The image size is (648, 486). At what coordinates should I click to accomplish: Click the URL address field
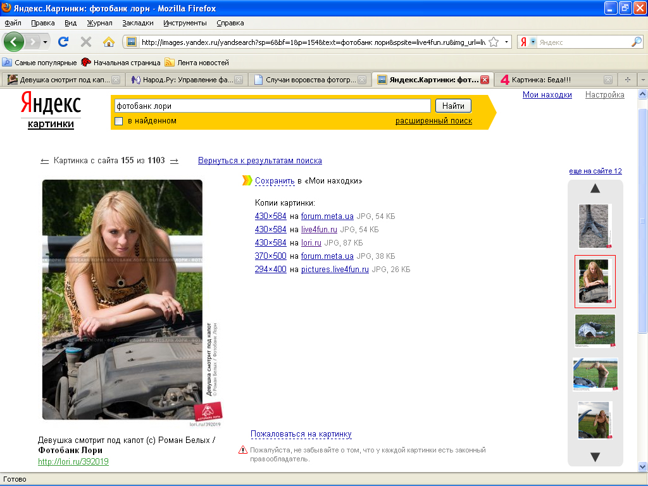tap(313, 42)
